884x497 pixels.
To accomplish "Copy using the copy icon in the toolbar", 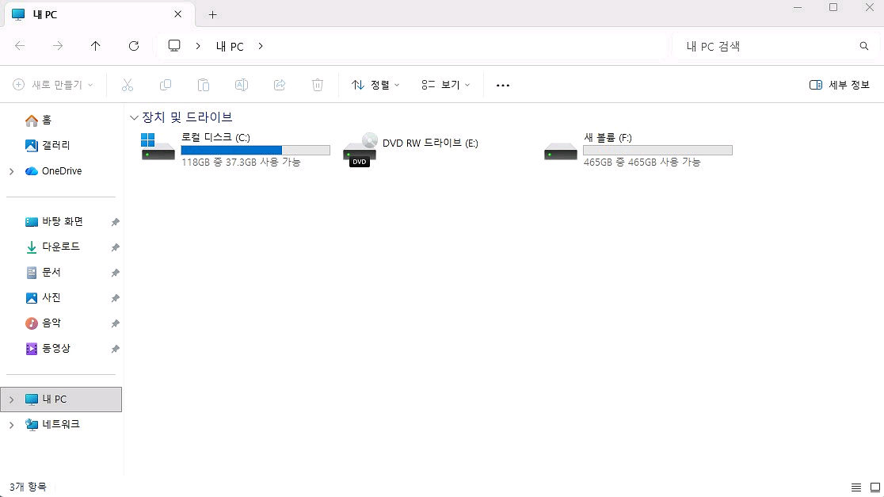I will click(166, 85).
